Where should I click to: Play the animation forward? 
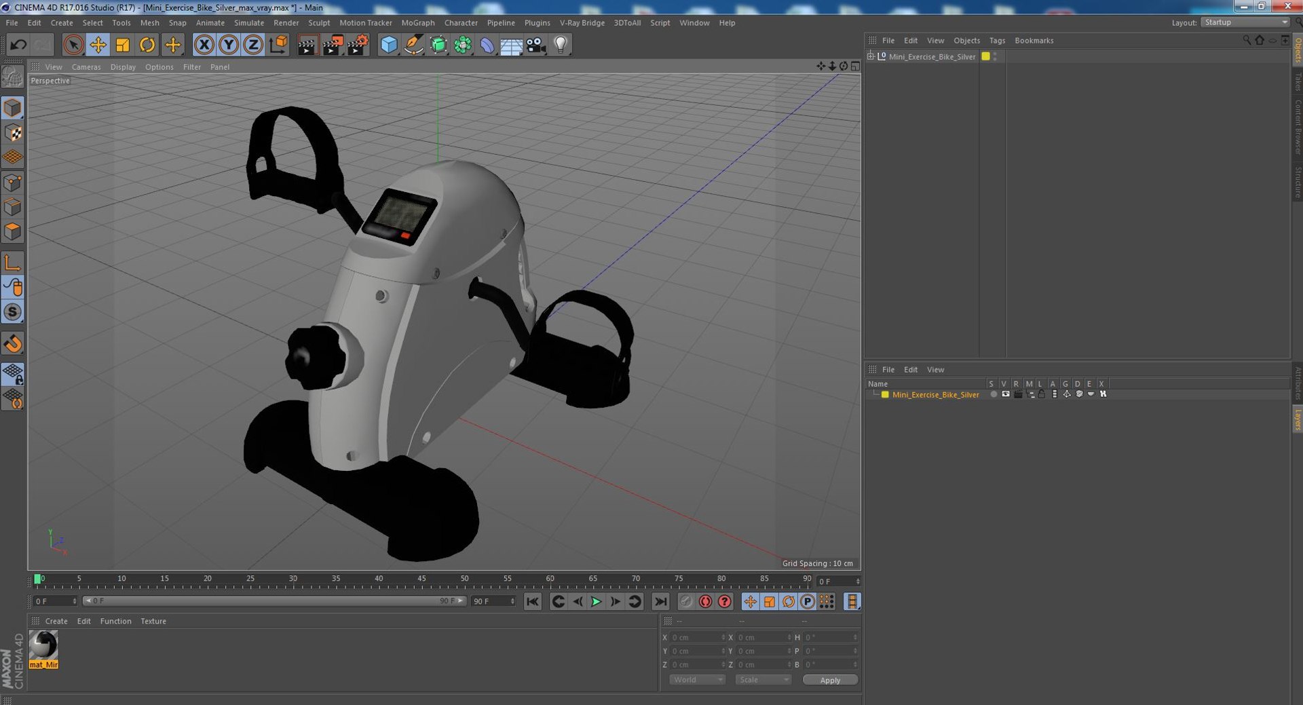(x=596, y=602)
